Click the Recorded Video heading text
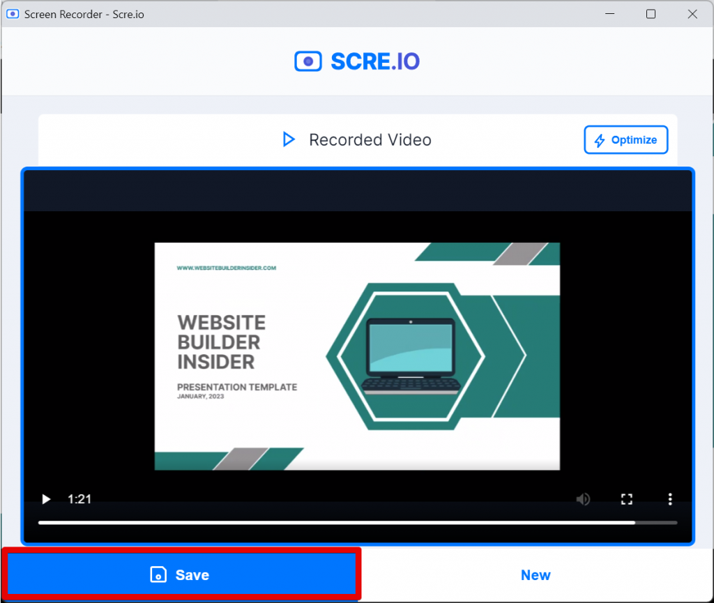 coord(370,139)
